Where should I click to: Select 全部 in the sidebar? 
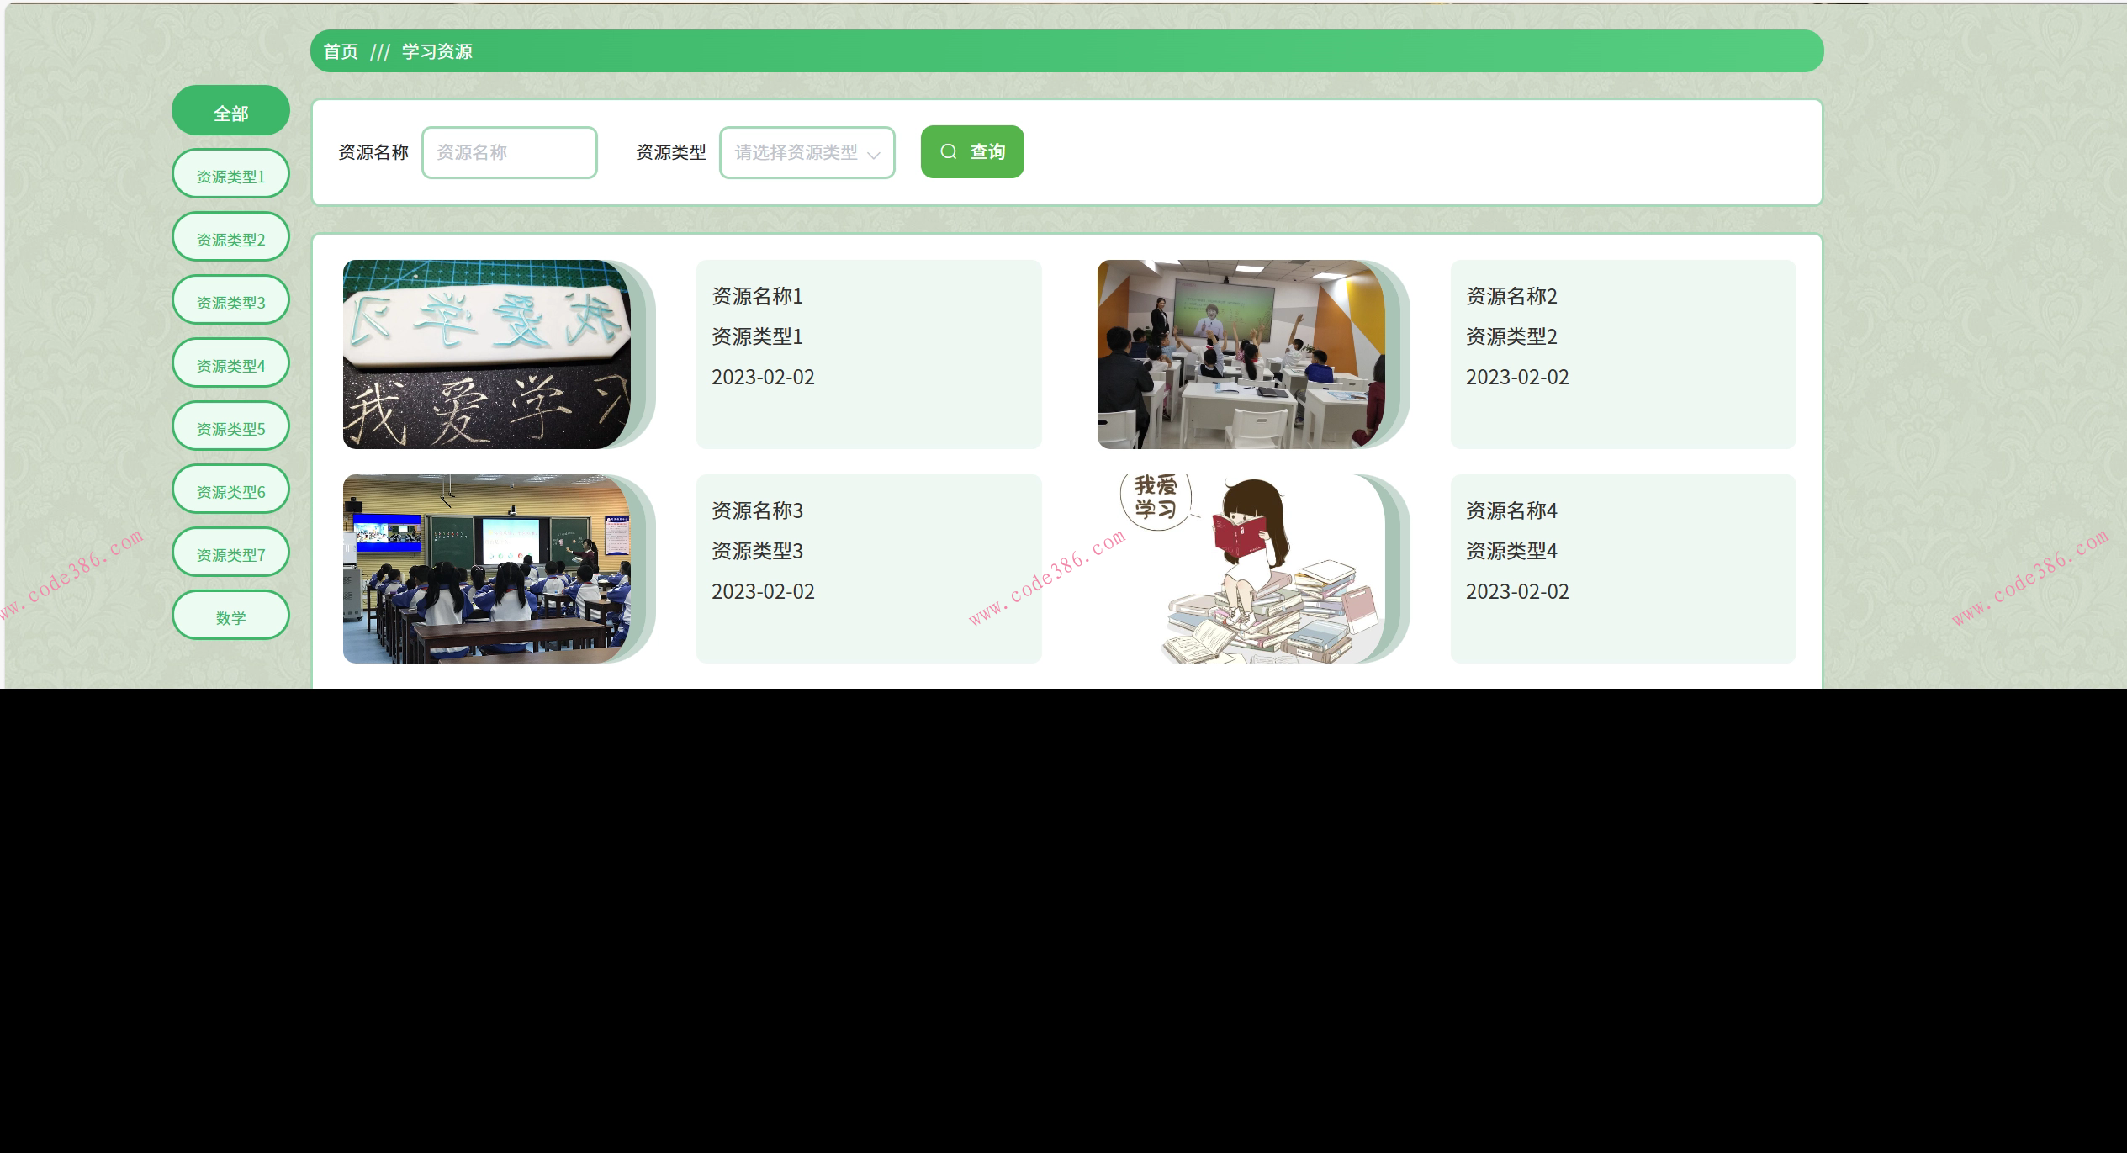coord(230,110)
